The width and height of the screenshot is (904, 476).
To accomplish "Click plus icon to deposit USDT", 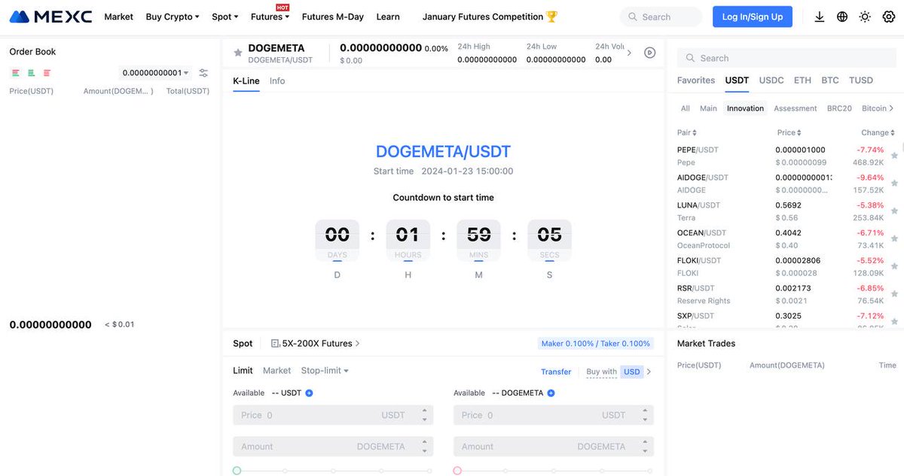I will [309, 393].
